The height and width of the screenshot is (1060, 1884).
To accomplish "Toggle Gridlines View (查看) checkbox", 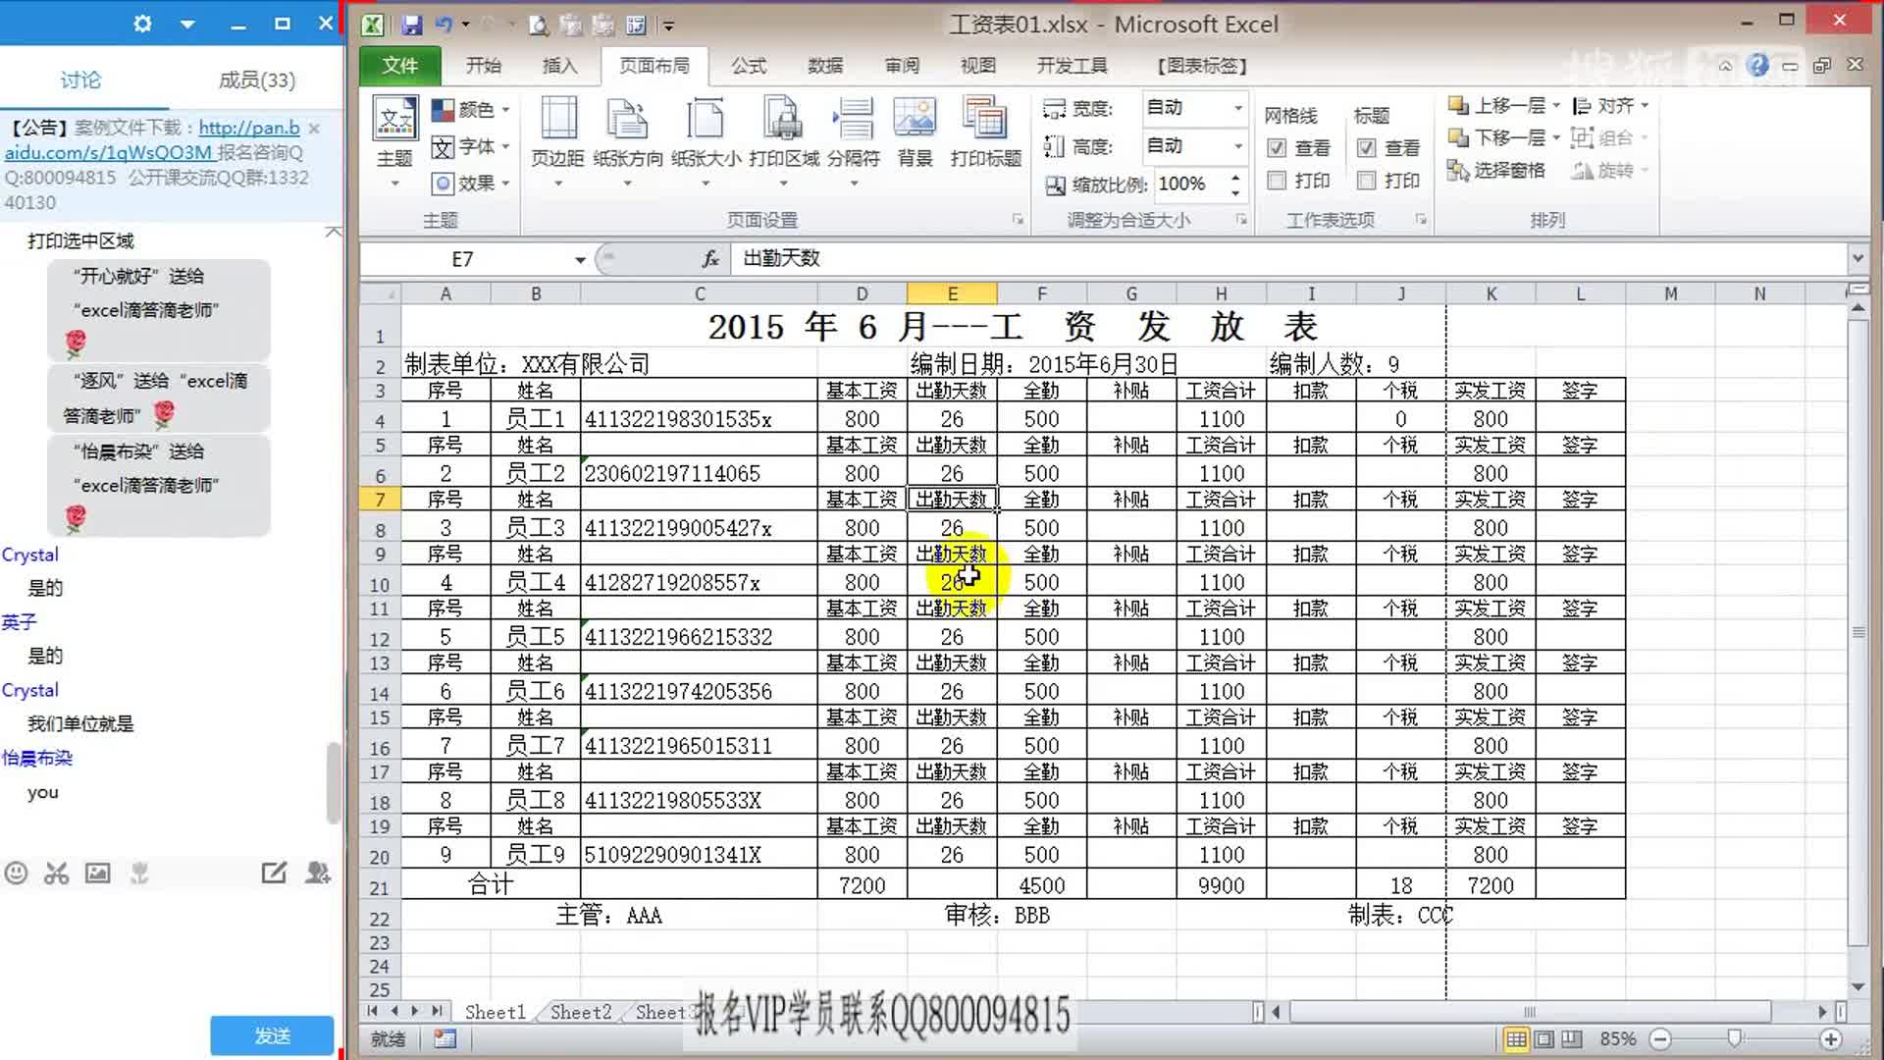I will [x=1277, y=148].
